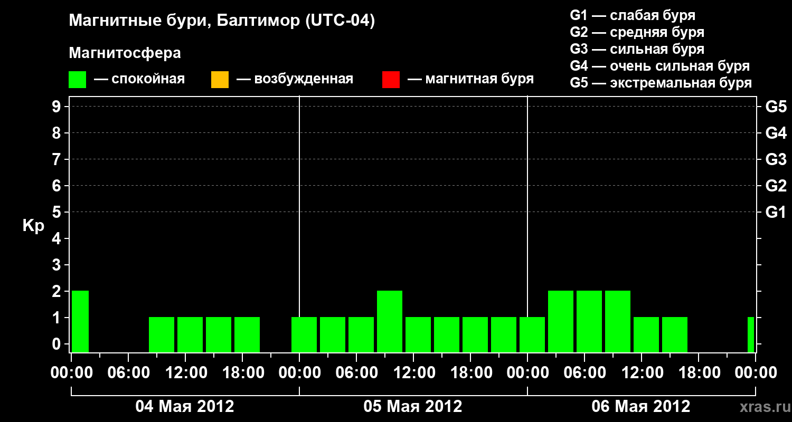Click the right-axis 'G5' label
This screenshot has height=422, width=792.
point(776,107)
